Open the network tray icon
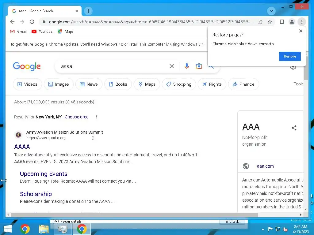Screen dimensions: 314x235 click(278, 229)
